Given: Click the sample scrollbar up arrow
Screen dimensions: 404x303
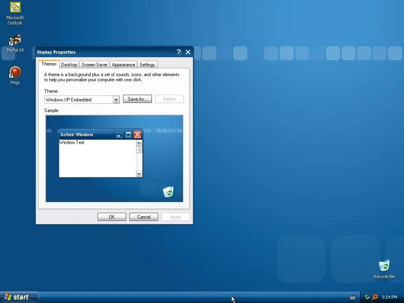Looking at the screenshot, I should [x=139, y=143].
